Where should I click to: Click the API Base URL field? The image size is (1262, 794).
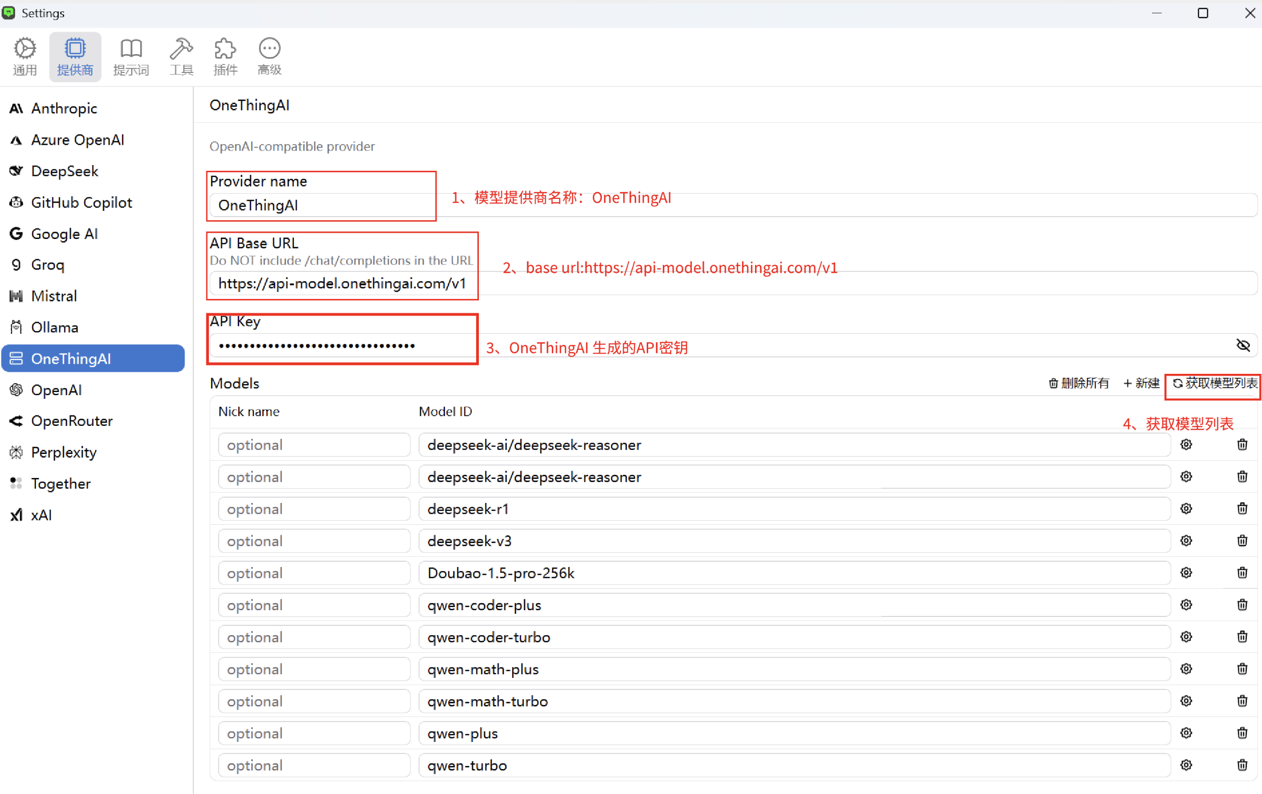[342, 283]
